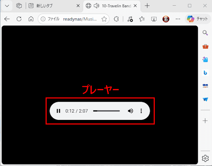Open sidebar settings gear
This screenshot has height=166, width=212.
point(205,158)
